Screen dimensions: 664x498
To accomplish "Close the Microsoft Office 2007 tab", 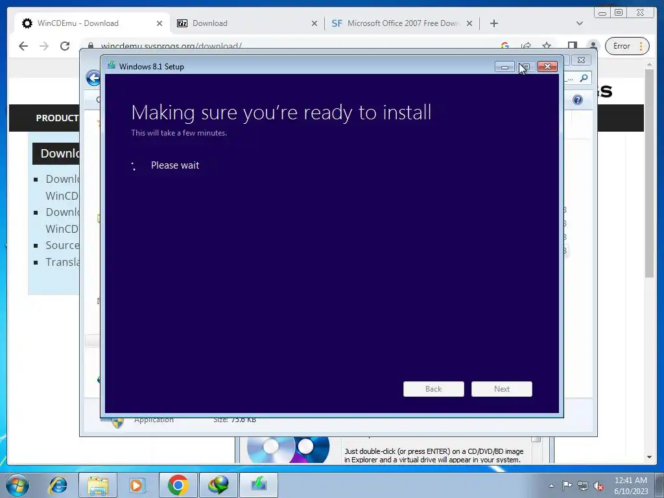I will pyautogui.click(x=469, y=23).
